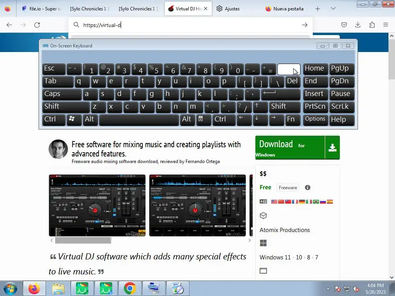This screenshot has height=296, width=395.
Task: Click the Esc key on keyboard
Action: [x=54, y=69]
